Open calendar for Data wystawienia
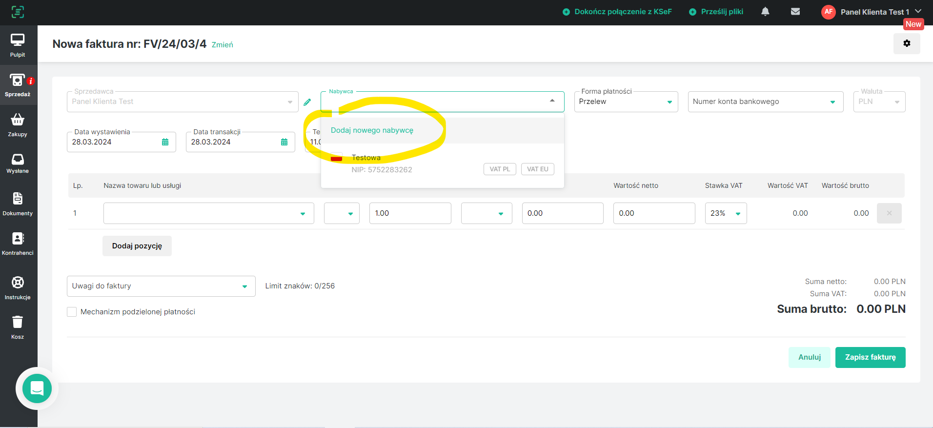Viewport: 933px width, 428px height. 165,142
